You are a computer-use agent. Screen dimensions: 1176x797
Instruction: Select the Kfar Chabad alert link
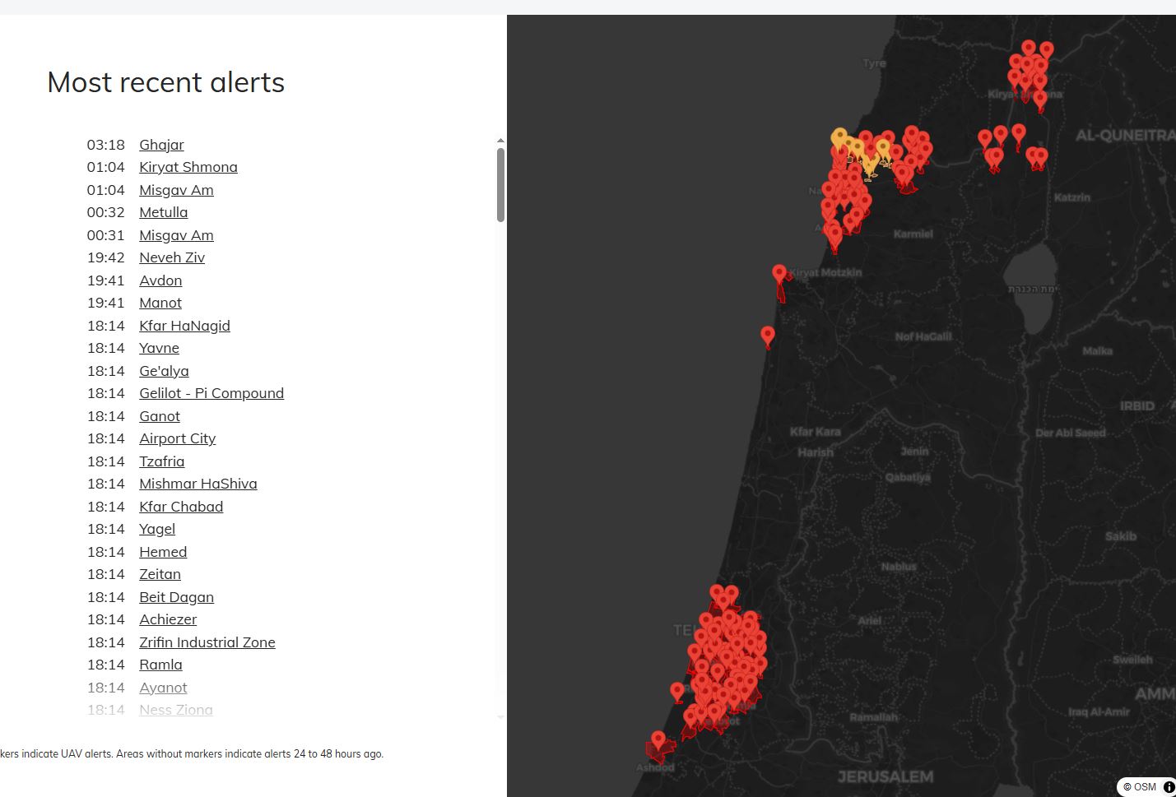click(181, 507)
